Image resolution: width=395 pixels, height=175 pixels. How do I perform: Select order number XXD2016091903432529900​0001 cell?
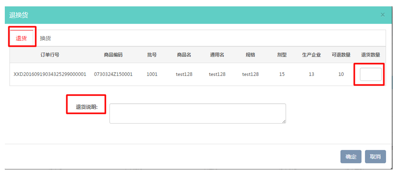(50, 74)
